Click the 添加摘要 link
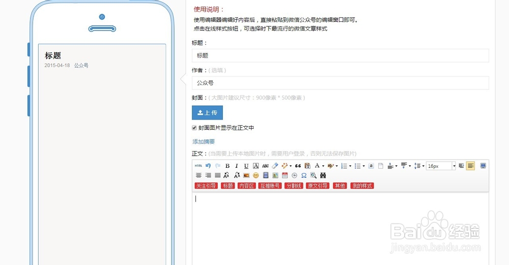Viewport: 509px width, 265px height. click(x=204, y=141)
